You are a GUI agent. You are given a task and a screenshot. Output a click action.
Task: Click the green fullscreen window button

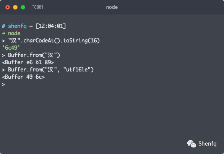point(23,7)
